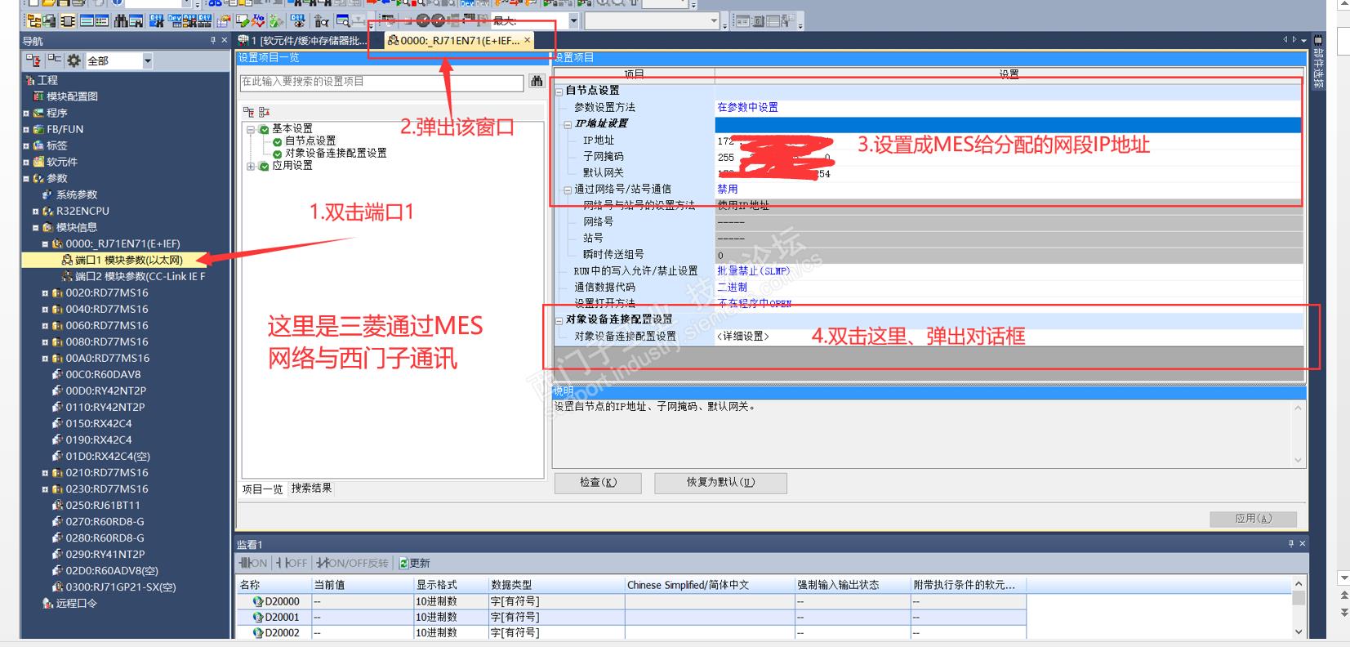This screenshot has height=647, width=1350.
Task: Close the 导航 navigation panel
Action: 225,40
